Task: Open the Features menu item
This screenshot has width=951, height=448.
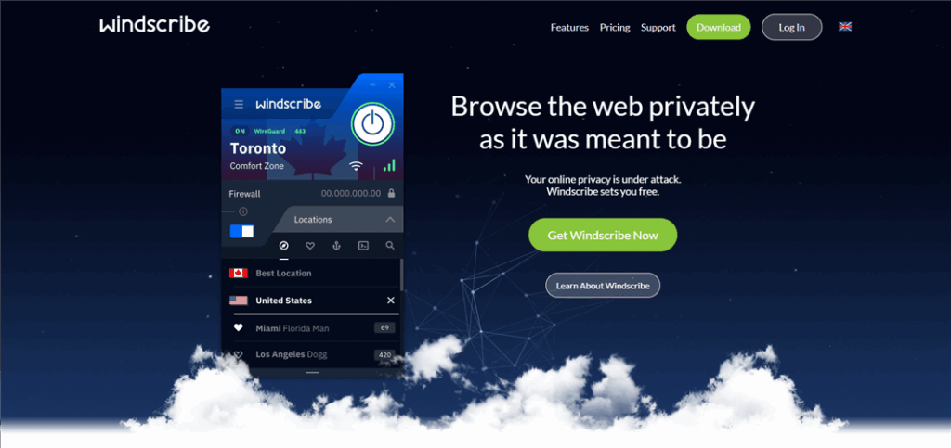Action: [x=569, y=27]
